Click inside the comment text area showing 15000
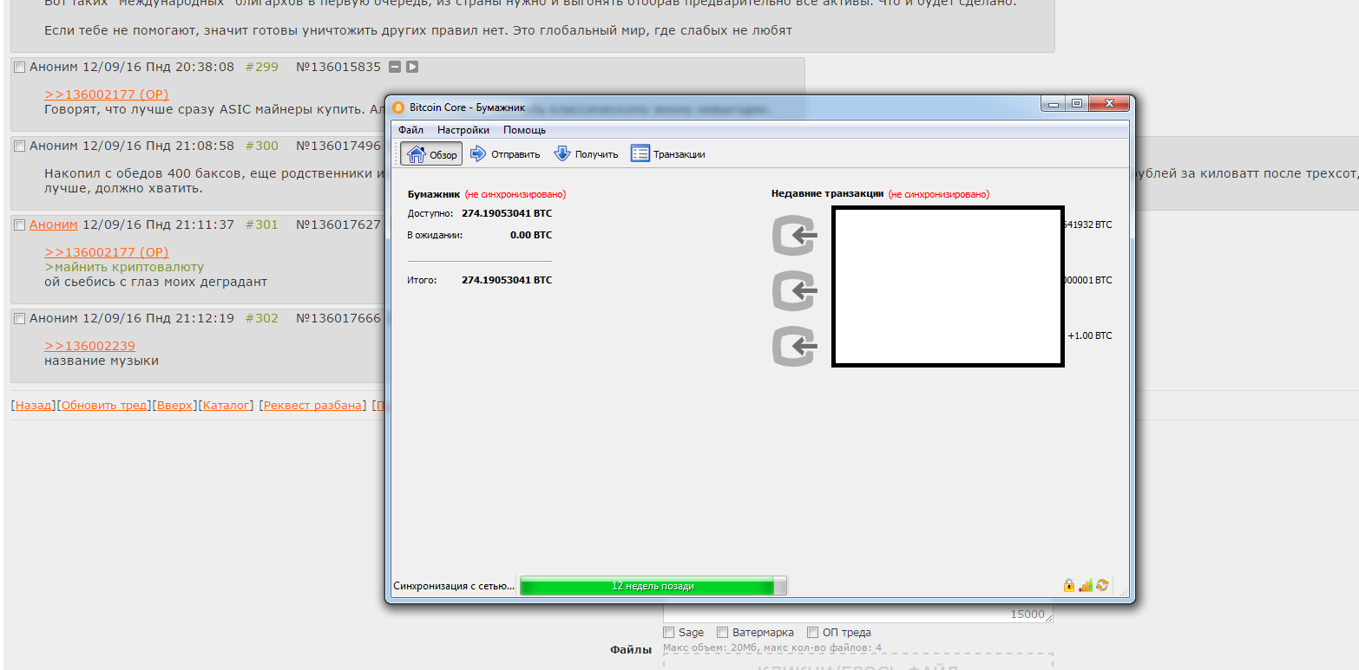 [858, 614]
